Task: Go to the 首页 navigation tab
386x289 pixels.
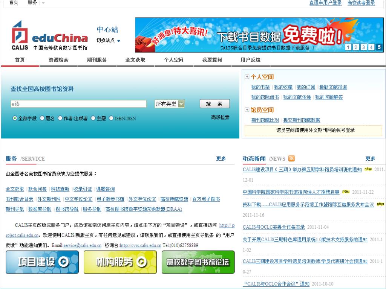Action: point(20,60)
